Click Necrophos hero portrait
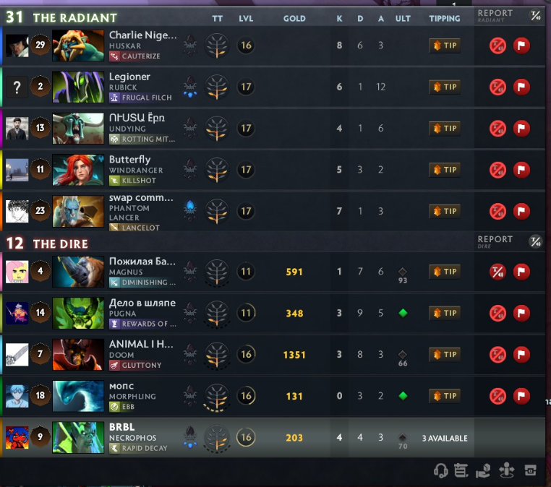551x487 pixels. tap(78, 437)
